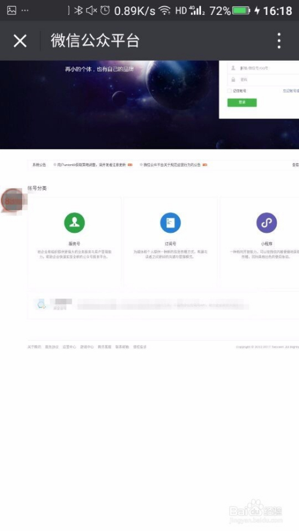The width and height of the screenshot is (299, 531).
Task: Click 关于腾讯 in the footer
Action: (x=34, y=347)
